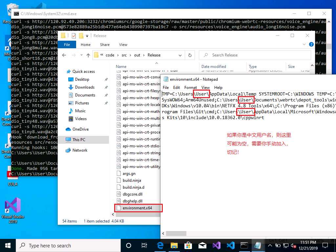Click the taskbar search box

[68, 245]
